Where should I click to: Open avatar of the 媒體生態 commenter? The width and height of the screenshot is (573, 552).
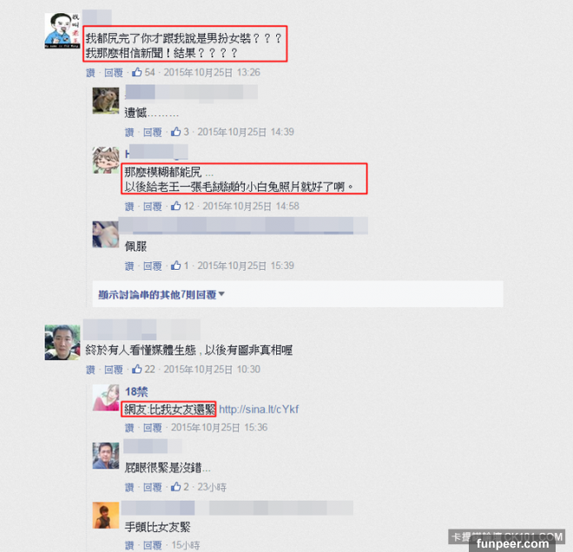click(63, 342)
